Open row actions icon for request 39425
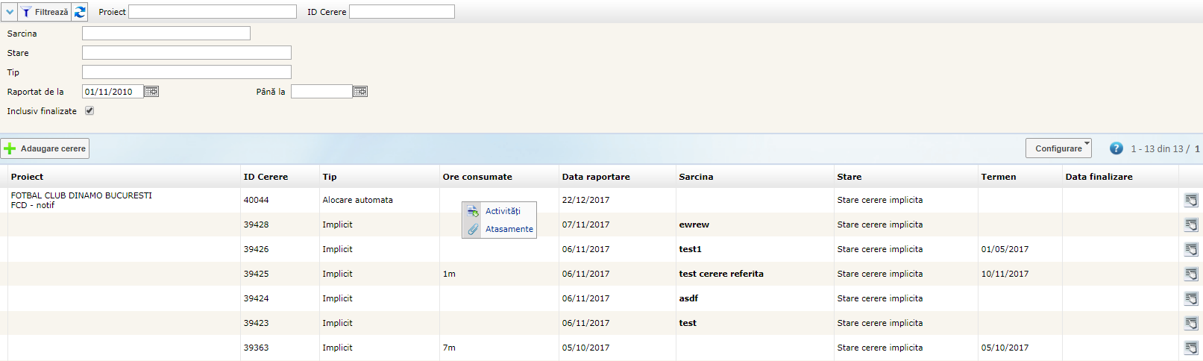1203x361 pixels. [1191, 274]
